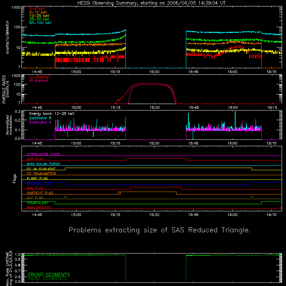This screenshot has width=286, height=286.
Task: Click the REAR SEGMENTS legend label
Action: (x=48, y=278)
